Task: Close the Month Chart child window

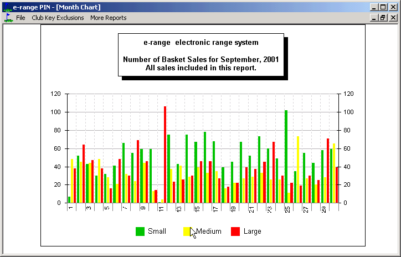Action: click(393, 18)
